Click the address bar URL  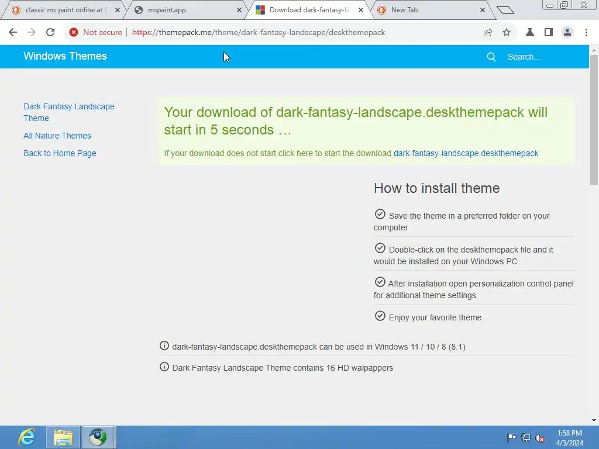pyautogui.click(x=259, y=33)
